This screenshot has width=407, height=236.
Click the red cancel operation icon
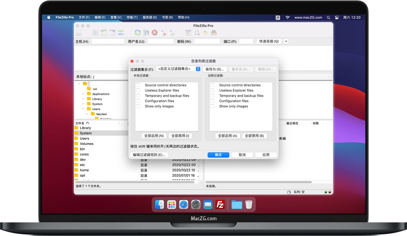click(x=154, y=33)
